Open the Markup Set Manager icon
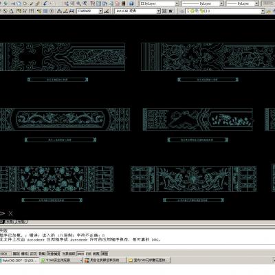The width and height of the screenshot is (275, 275). [x=117, y=3]
